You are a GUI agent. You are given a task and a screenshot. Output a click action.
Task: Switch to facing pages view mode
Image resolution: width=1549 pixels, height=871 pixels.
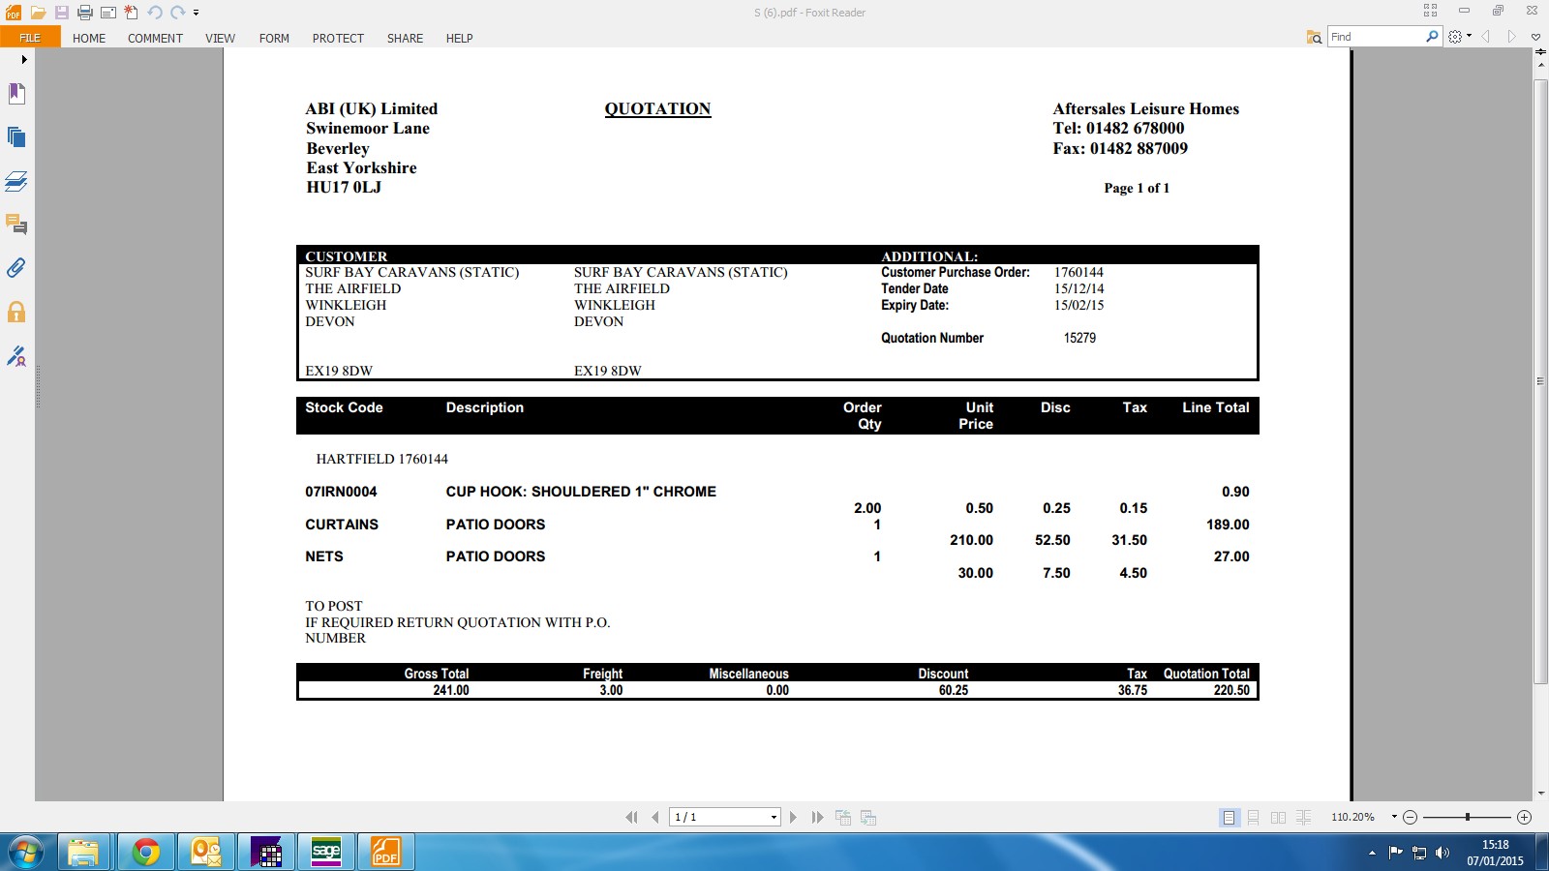click(x=1279, y=818)
